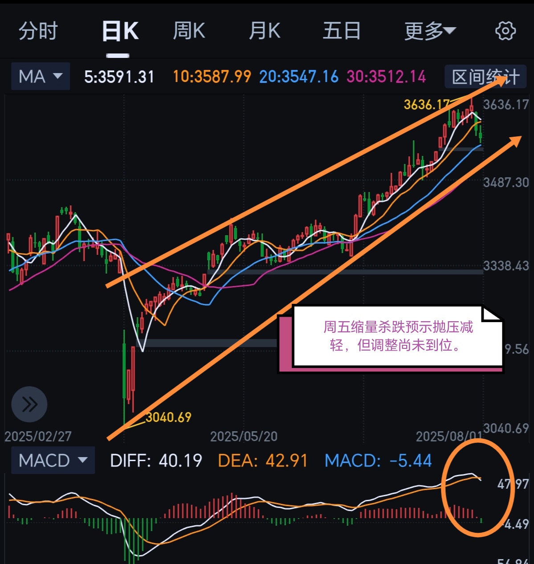Click 区间统计 range statistics button
Screen dimensions: 534x564
485,77
